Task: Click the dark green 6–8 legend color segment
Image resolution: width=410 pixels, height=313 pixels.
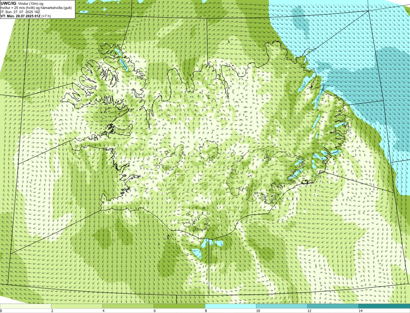Action: (179, 306)
